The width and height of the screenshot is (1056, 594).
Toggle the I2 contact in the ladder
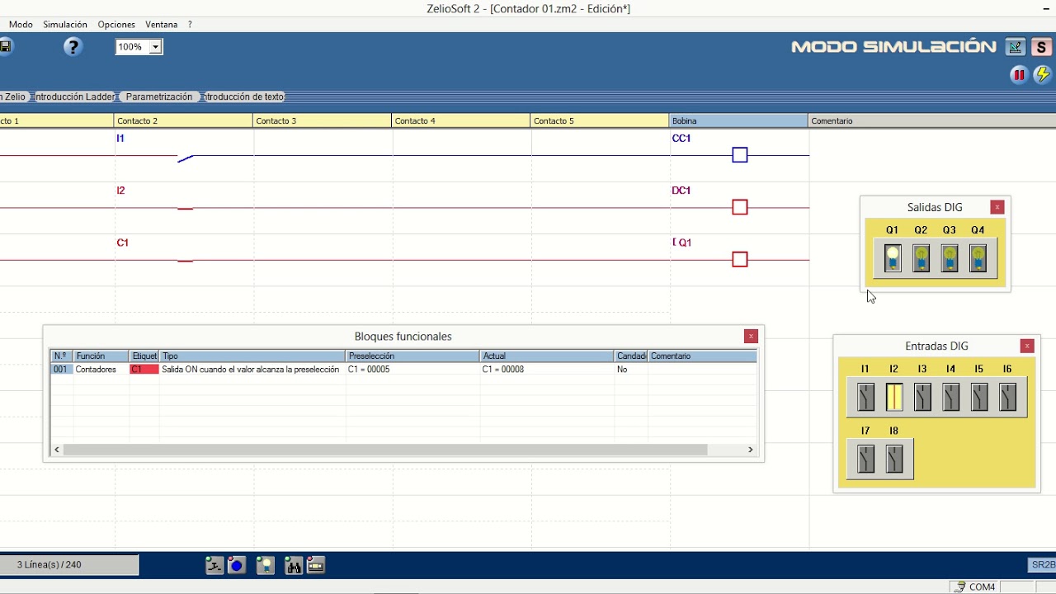coord(186,209)
